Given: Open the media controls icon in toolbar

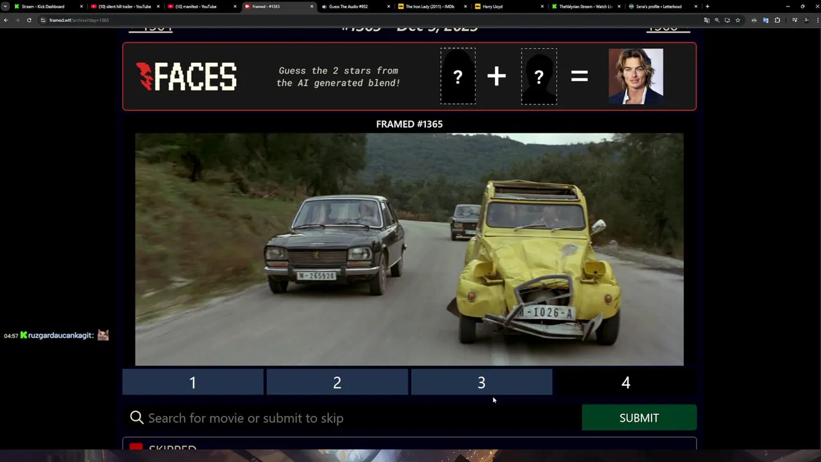Looking at the screenshot, I should click(795, 20).
